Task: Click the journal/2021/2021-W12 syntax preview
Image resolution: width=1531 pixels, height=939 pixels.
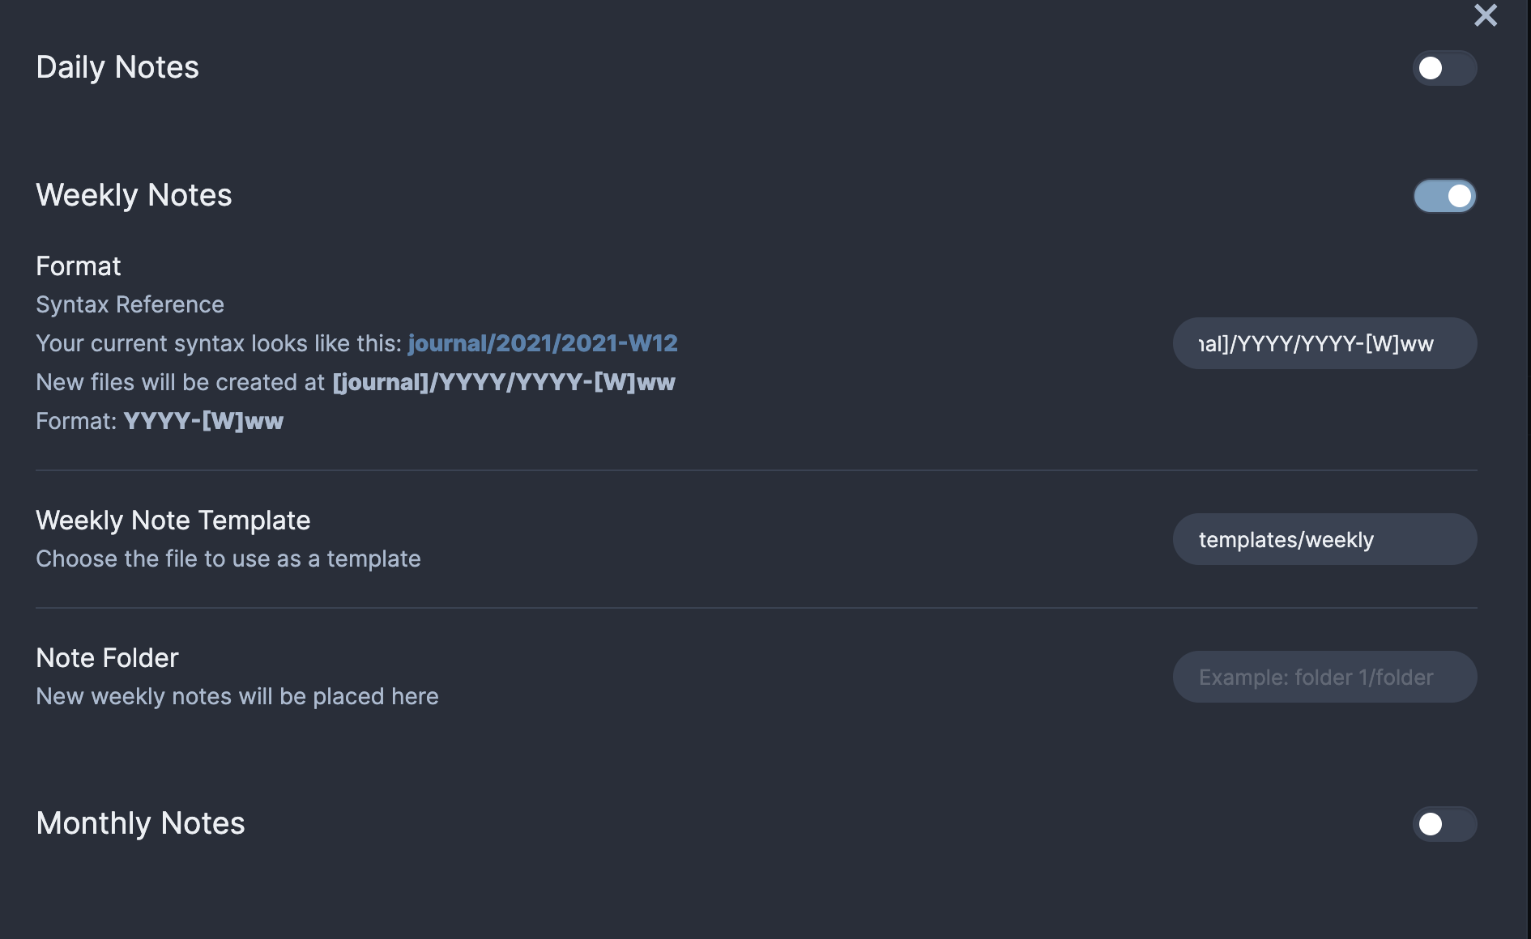Action: click(543, 343)
